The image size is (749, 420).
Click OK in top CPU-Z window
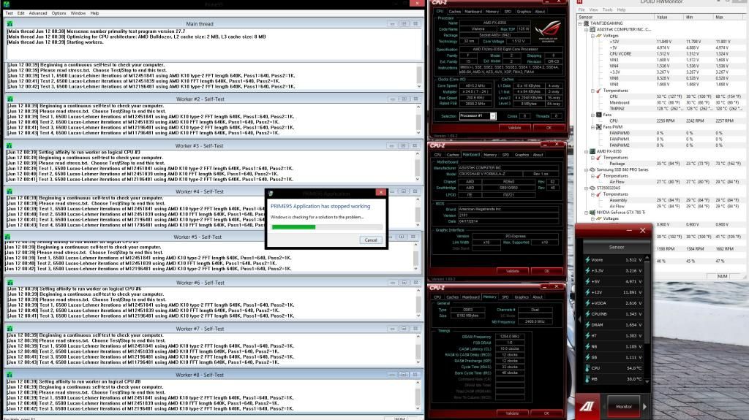549,128
